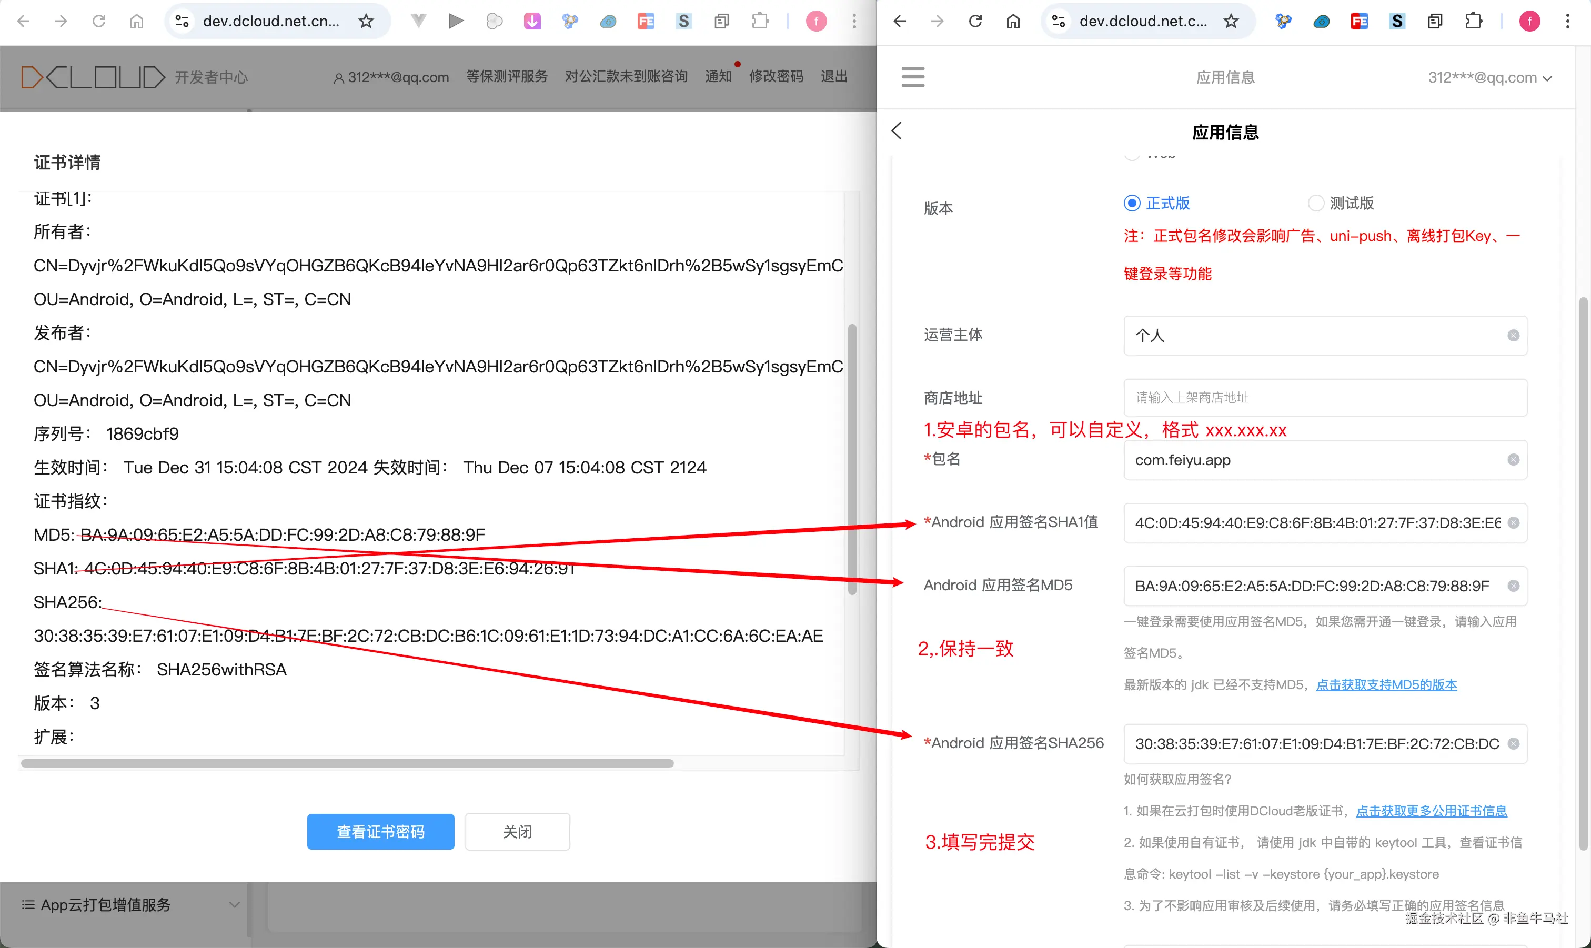Select the 测试版 radio button
Screen dimensions: 1591x948
pyautogui.click(x=1315, y=203)
